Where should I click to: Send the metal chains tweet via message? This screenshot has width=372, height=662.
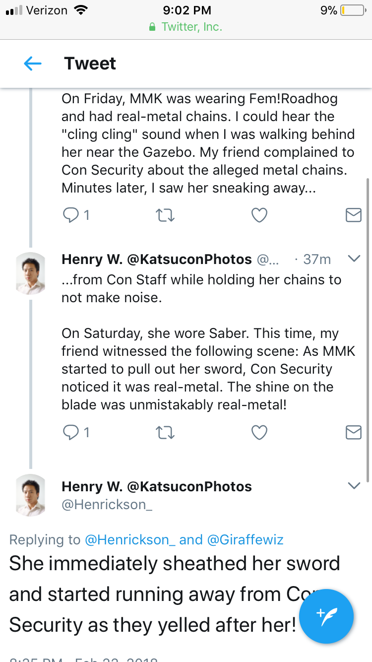pos(353,215)
